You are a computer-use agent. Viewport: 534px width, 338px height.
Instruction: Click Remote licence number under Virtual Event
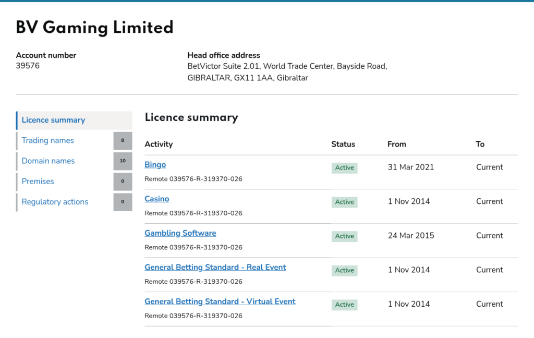coord(193,316)
